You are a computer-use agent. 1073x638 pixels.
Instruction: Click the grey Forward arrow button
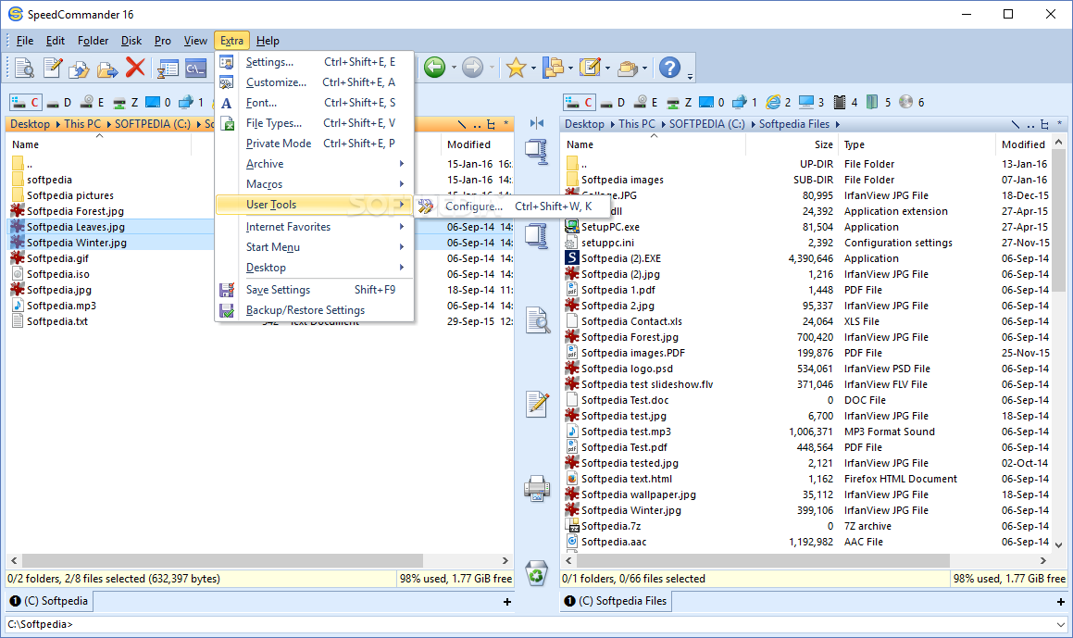[472, 67]
